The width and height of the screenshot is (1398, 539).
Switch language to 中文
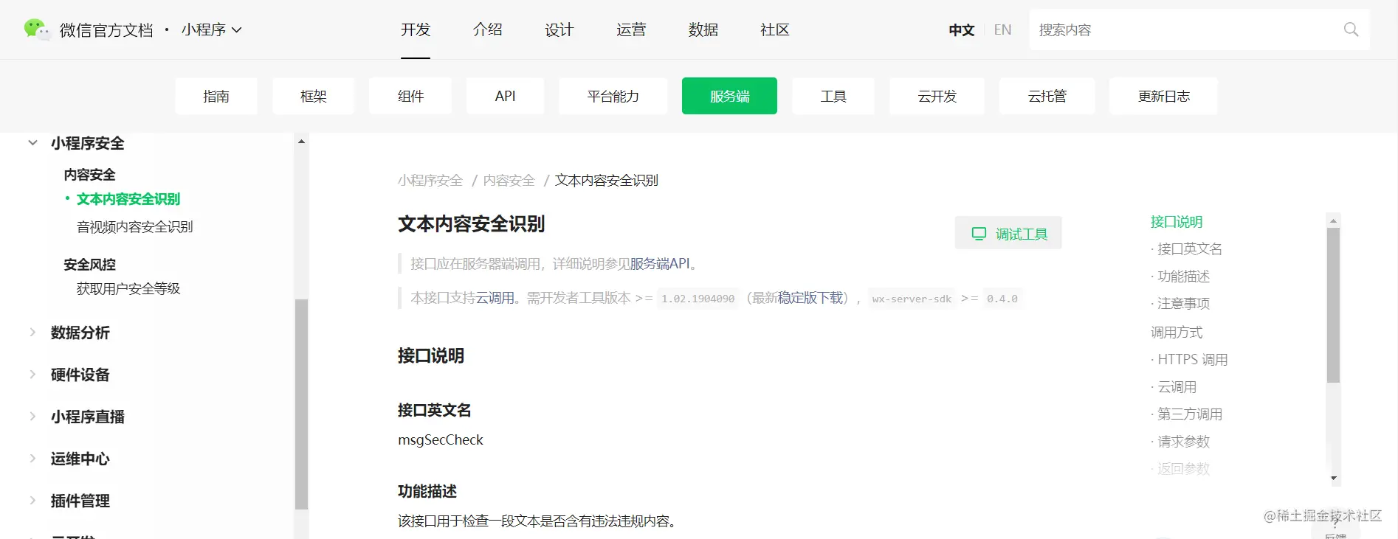[961, 29]
